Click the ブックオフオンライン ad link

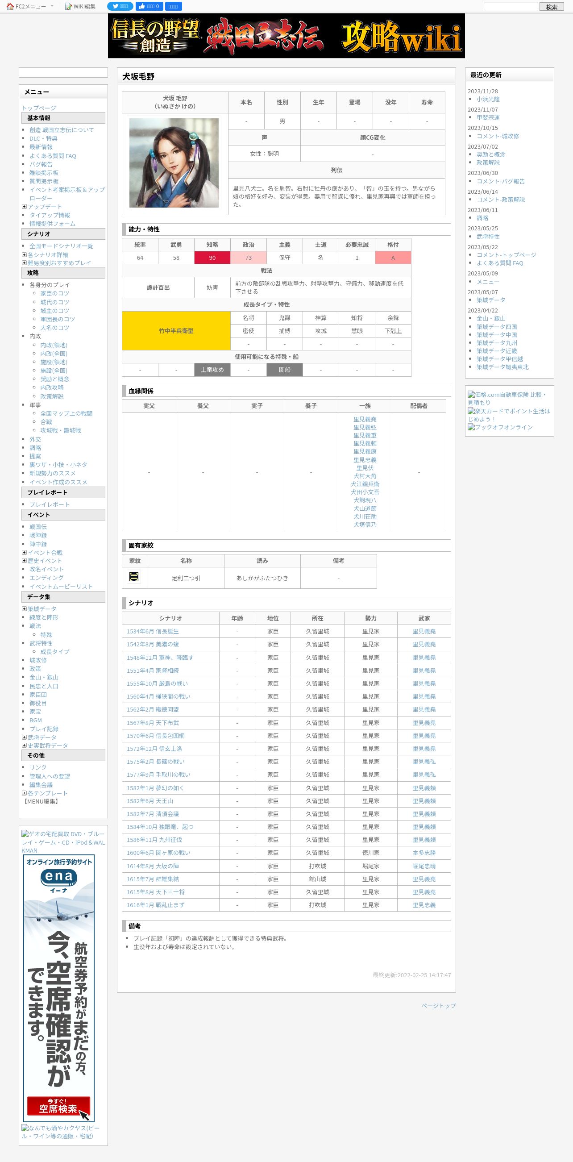500,427
